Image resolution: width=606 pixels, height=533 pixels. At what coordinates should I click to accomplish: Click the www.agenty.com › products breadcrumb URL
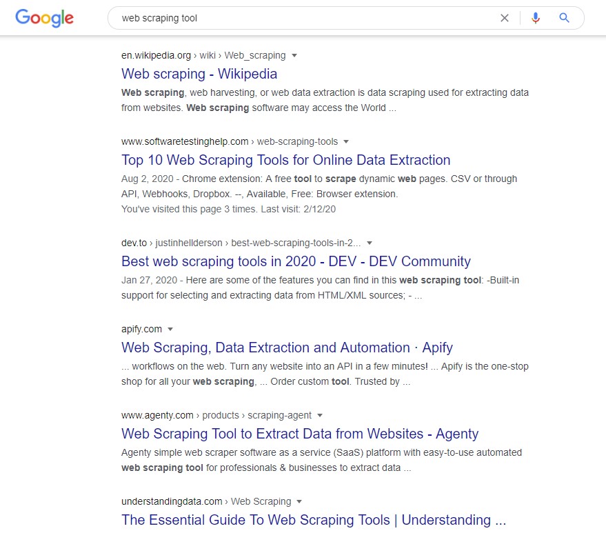coord(216,416)
